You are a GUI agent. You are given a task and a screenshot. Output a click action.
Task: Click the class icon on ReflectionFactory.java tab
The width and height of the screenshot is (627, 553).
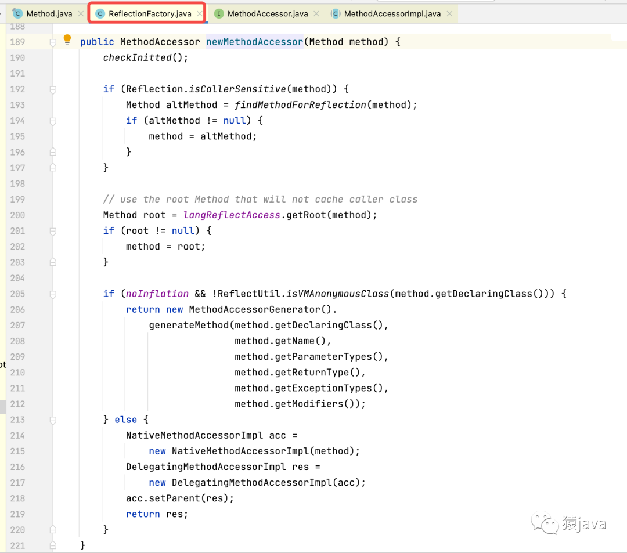tap(100, 13)
